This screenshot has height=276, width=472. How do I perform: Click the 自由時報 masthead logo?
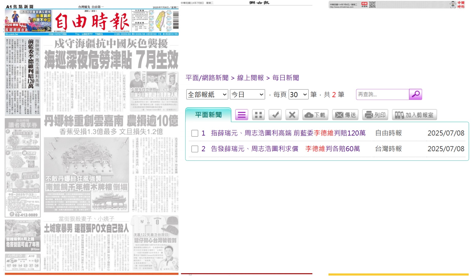pos(92,22)
